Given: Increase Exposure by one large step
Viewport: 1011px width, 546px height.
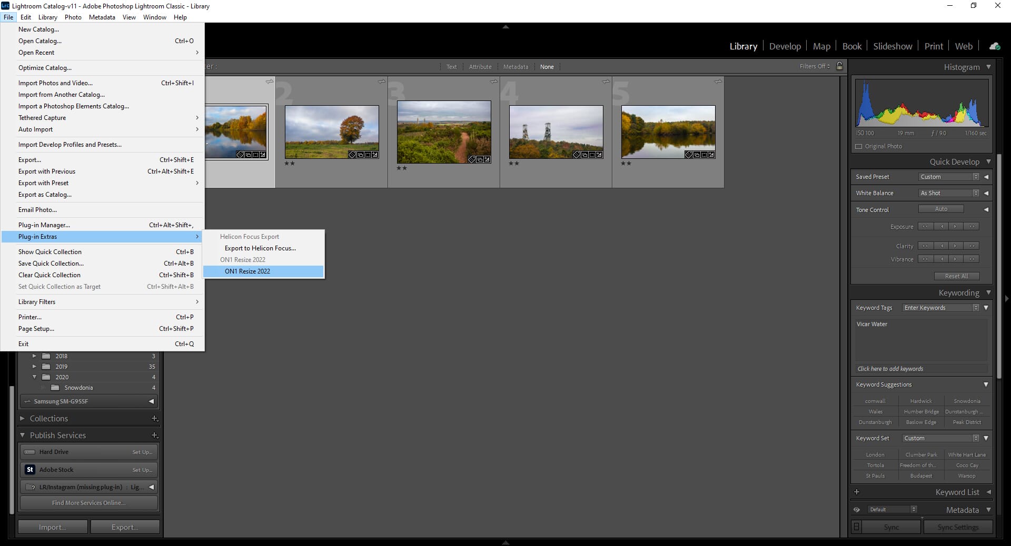Looking at the screenshot, I should (x=972, y=226).
